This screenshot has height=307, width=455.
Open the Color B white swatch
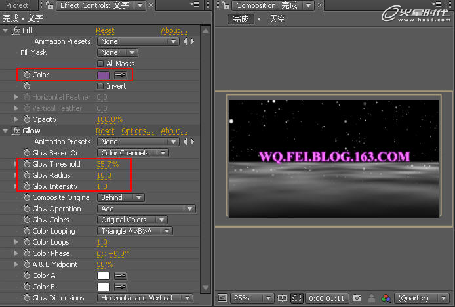104,287
